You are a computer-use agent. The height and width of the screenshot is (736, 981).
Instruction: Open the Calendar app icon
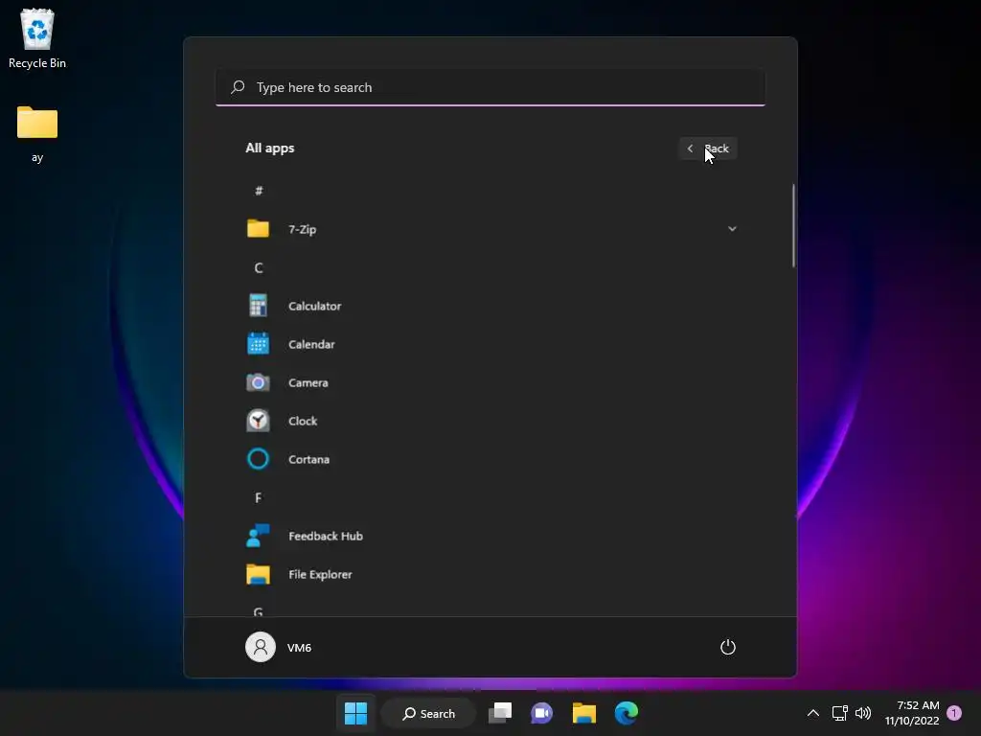click(x=258, y=344)
